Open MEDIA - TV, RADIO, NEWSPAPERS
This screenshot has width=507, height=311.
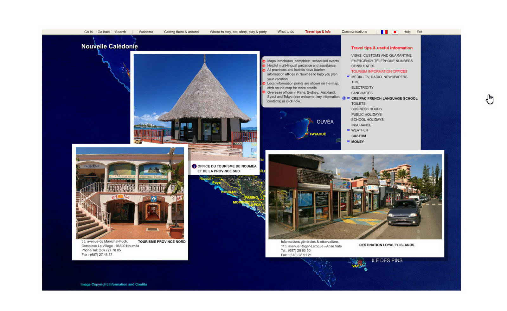(379, 77)
